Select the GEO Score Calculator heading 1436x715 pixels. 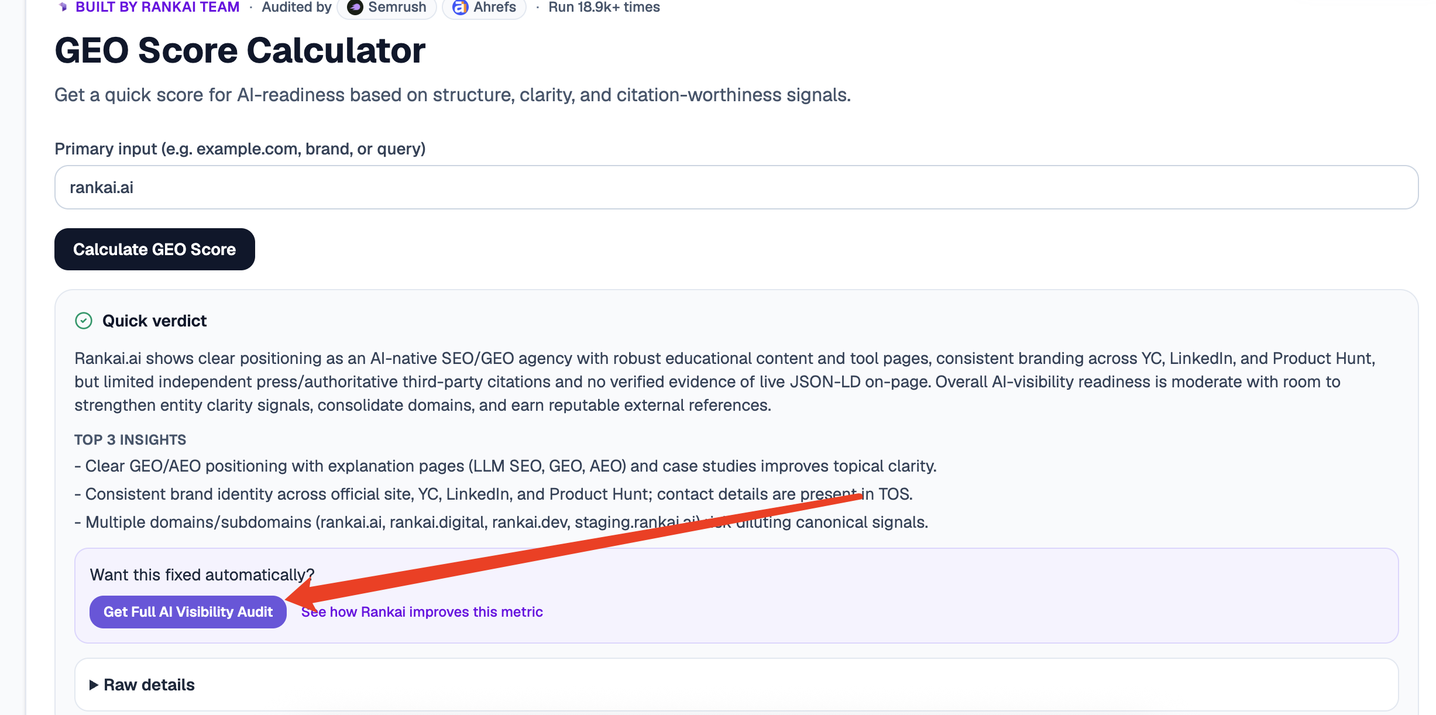240,50
